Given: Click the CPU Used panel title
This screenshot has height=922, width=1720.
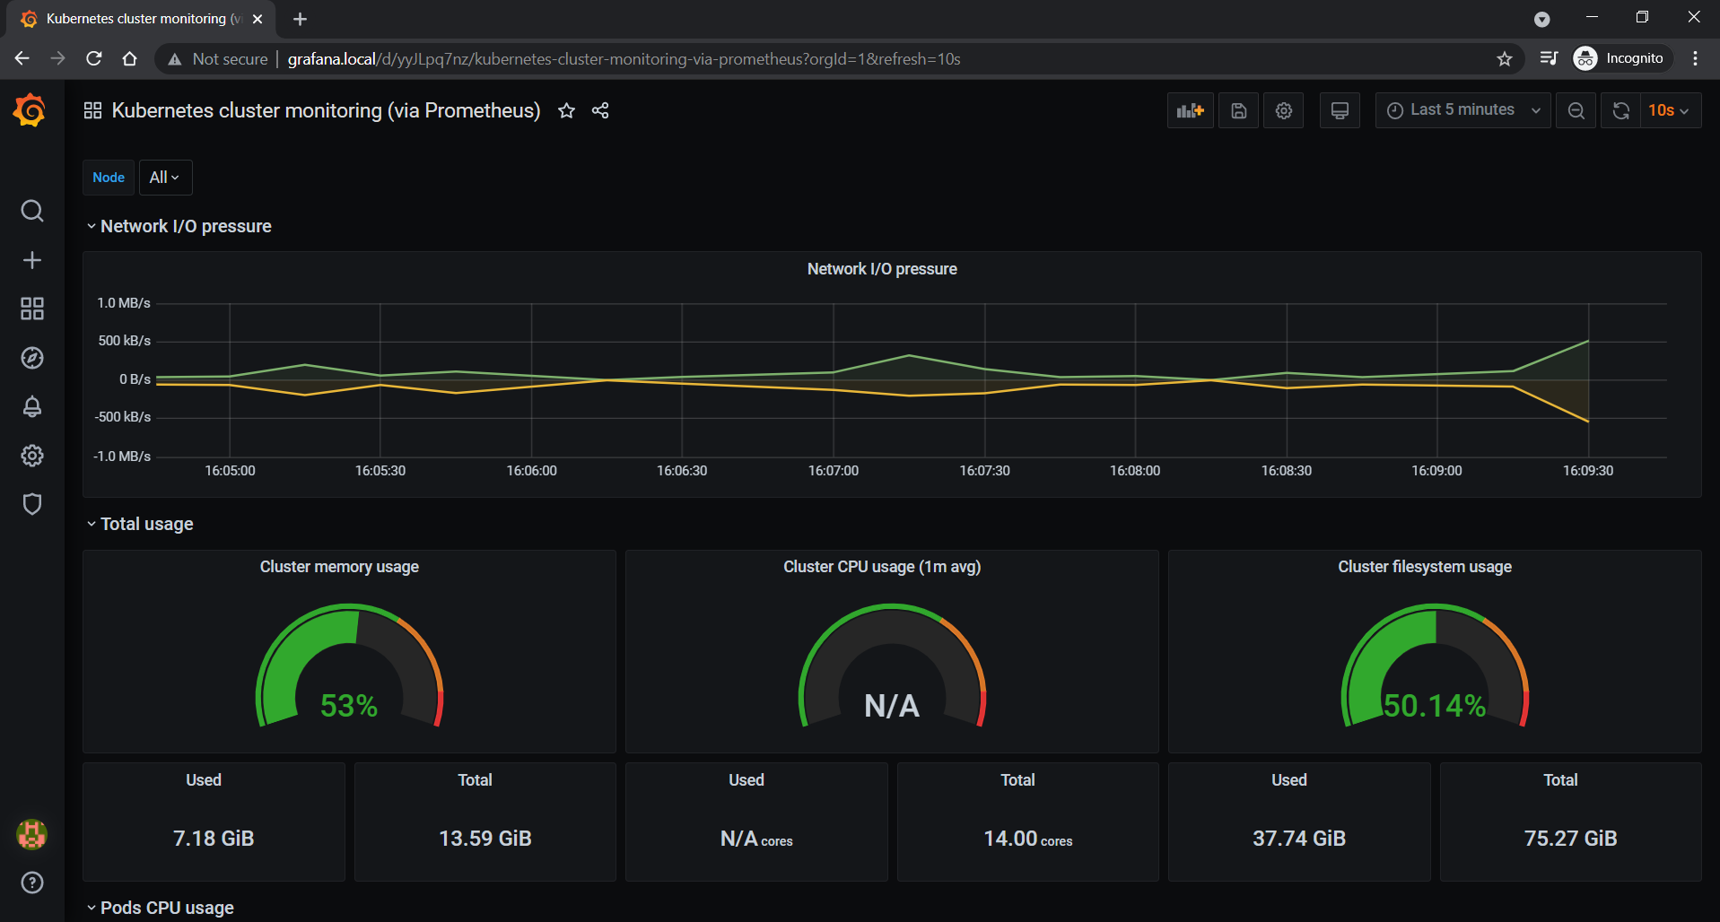Looking at the screenshot, I should [x=746, y=780].
